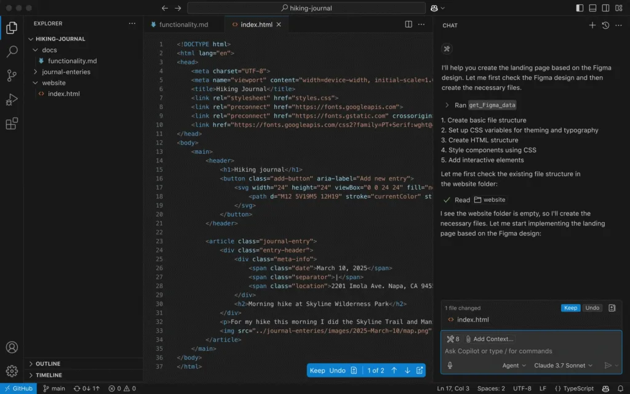Open the website folder link in chat
The width and height of the screenshot is (630, 394).
[x=490, y=200]
